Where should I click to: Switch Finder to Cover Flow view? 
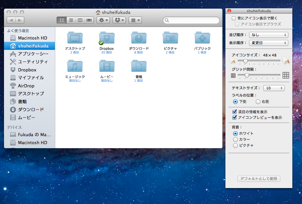point(89,20)
